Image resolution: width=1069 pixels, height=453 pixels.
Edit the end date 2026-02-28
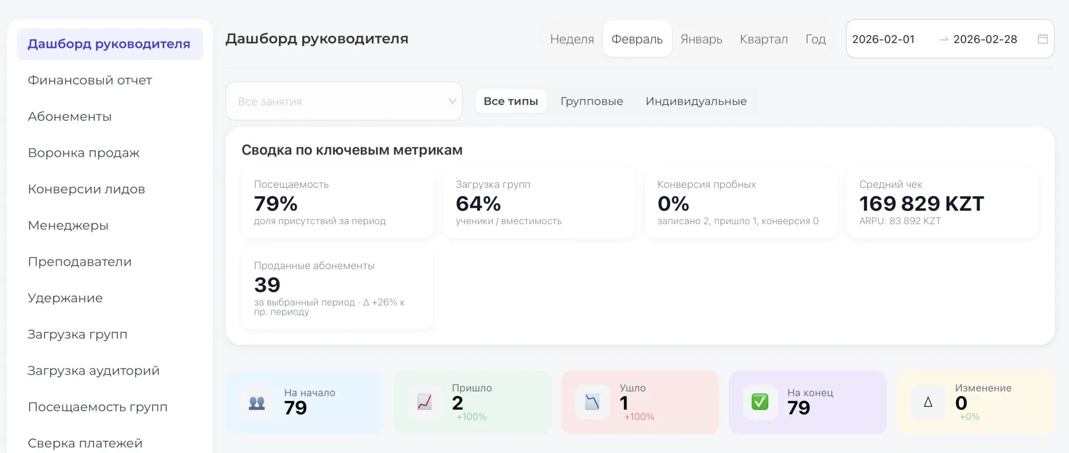tap(985, 39)
